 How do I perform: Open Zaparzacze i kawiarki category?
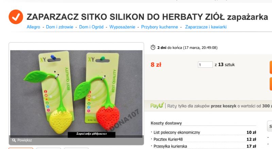206,27
